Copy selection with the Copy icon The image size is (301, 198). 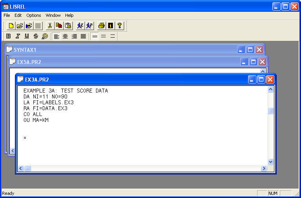[x=59, y=25]
